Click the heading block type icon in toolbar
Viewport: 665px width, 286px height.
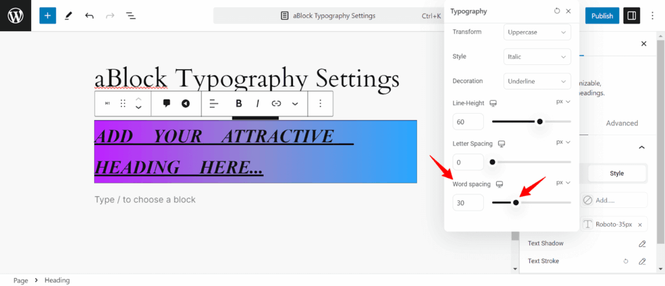(x=107, y=103)
